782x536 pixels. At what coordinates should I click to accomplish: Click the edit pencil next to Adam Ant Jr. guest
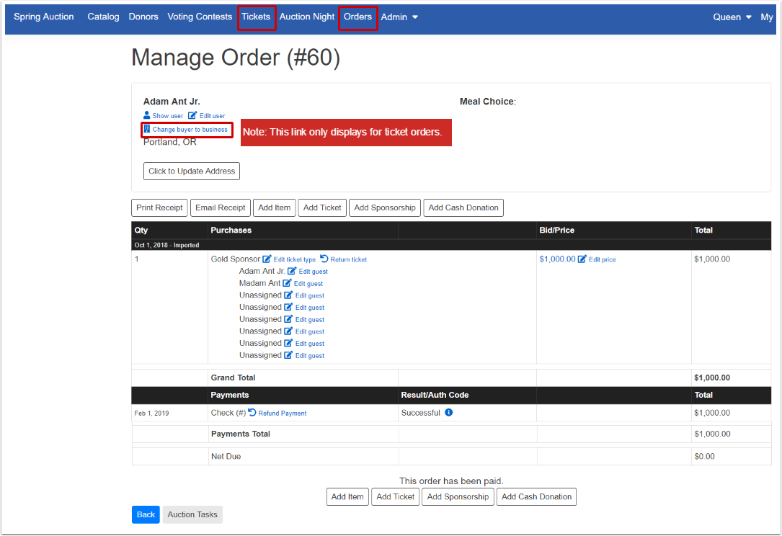click(293, 271)
